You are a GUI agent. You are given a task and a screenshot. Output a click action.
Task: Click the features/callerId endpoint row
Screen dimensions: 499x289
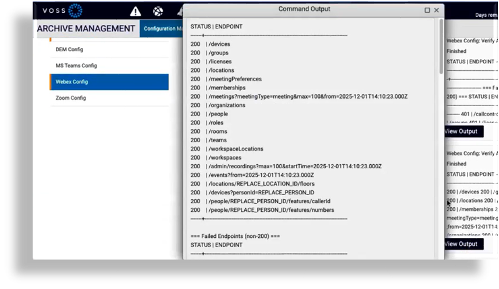coord(261,201)
